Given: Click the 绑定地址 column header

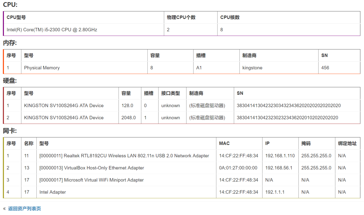Looking at the screenshot, I should pyautogui.click(x=347, y=143).
